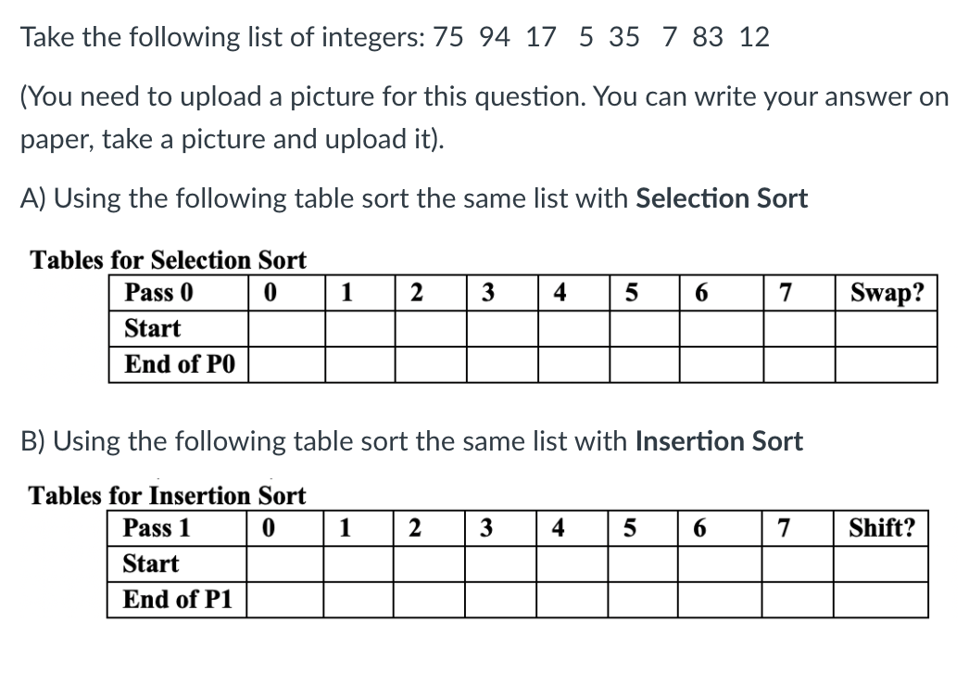
Task: Select Start row cell under Swap? column
Action: point(886,329)
